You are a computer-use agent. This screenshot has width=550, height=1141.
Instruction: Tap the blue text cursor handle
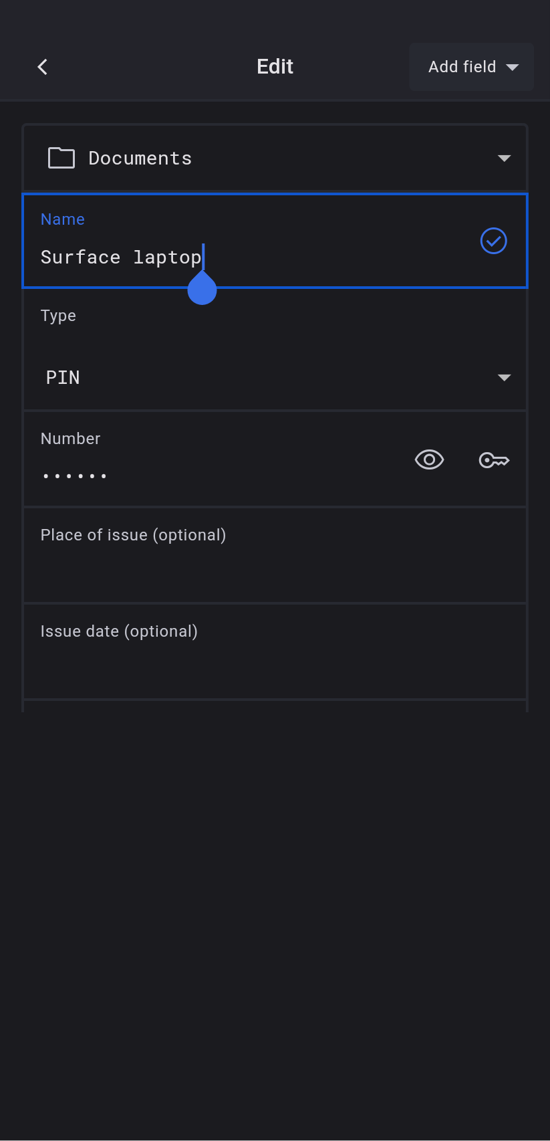click(202, 290)
